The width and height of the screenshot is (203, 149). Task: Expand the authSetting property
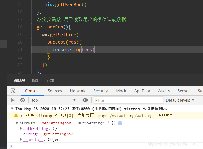coord(21,128)
